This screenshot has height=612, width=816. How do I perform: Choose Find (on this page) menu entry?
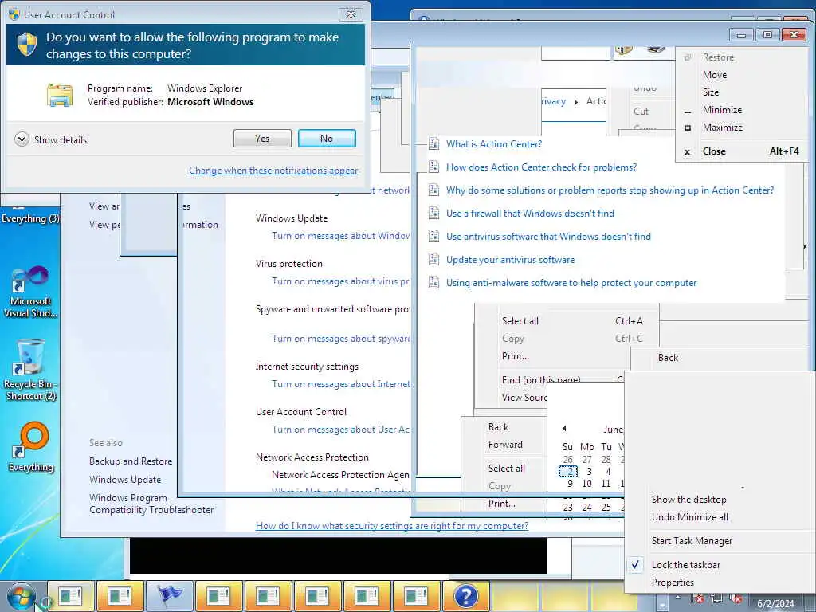(541, 379)
